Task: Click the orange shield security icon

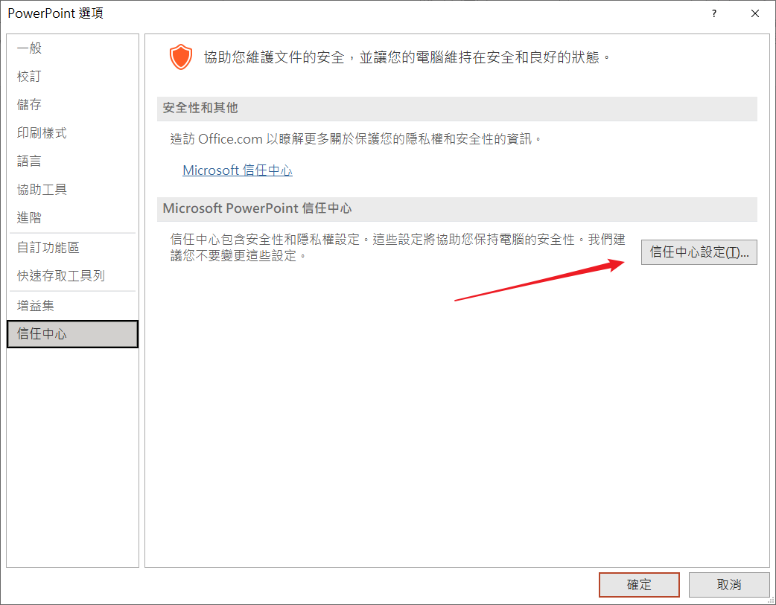Action: 181,57
